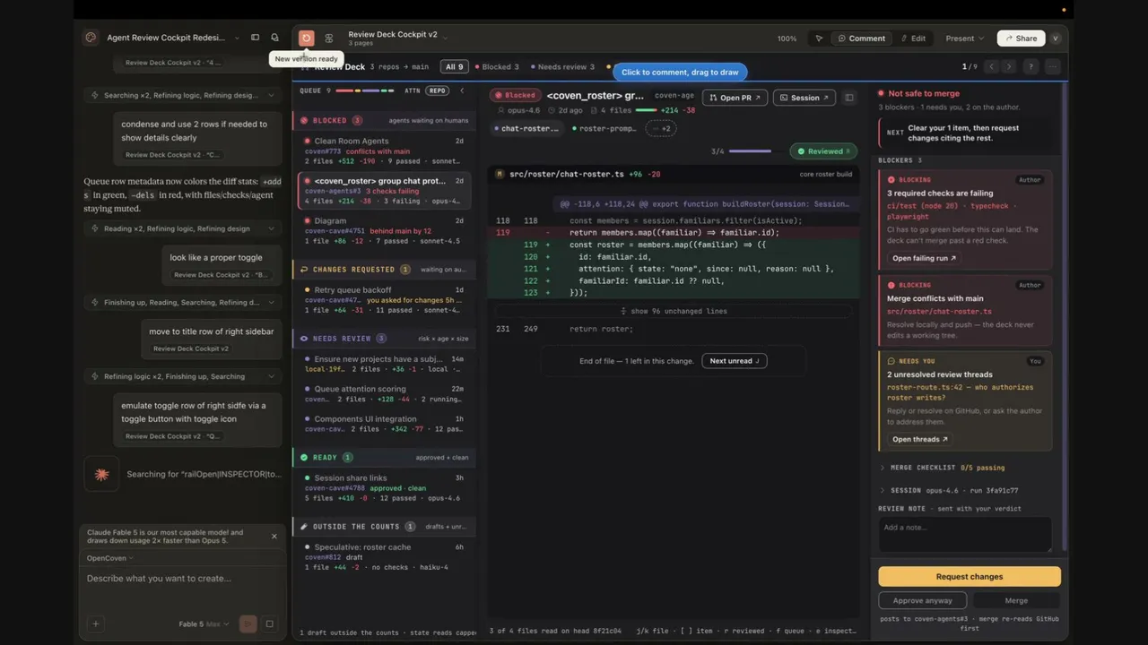Select the pointer cursor tool
This screenshot has height=645, width=1148.
coord(818,39)
